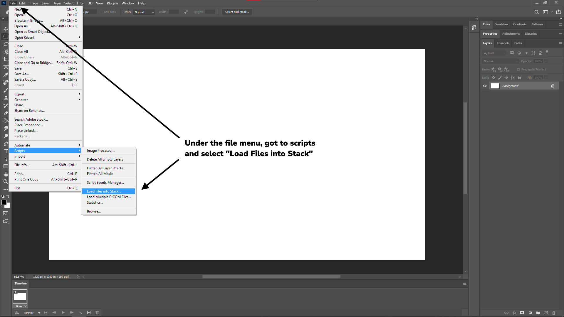This screenshot has width=564, height=317.
Task: Select the Crop tool
Action: tap(5, 60)
